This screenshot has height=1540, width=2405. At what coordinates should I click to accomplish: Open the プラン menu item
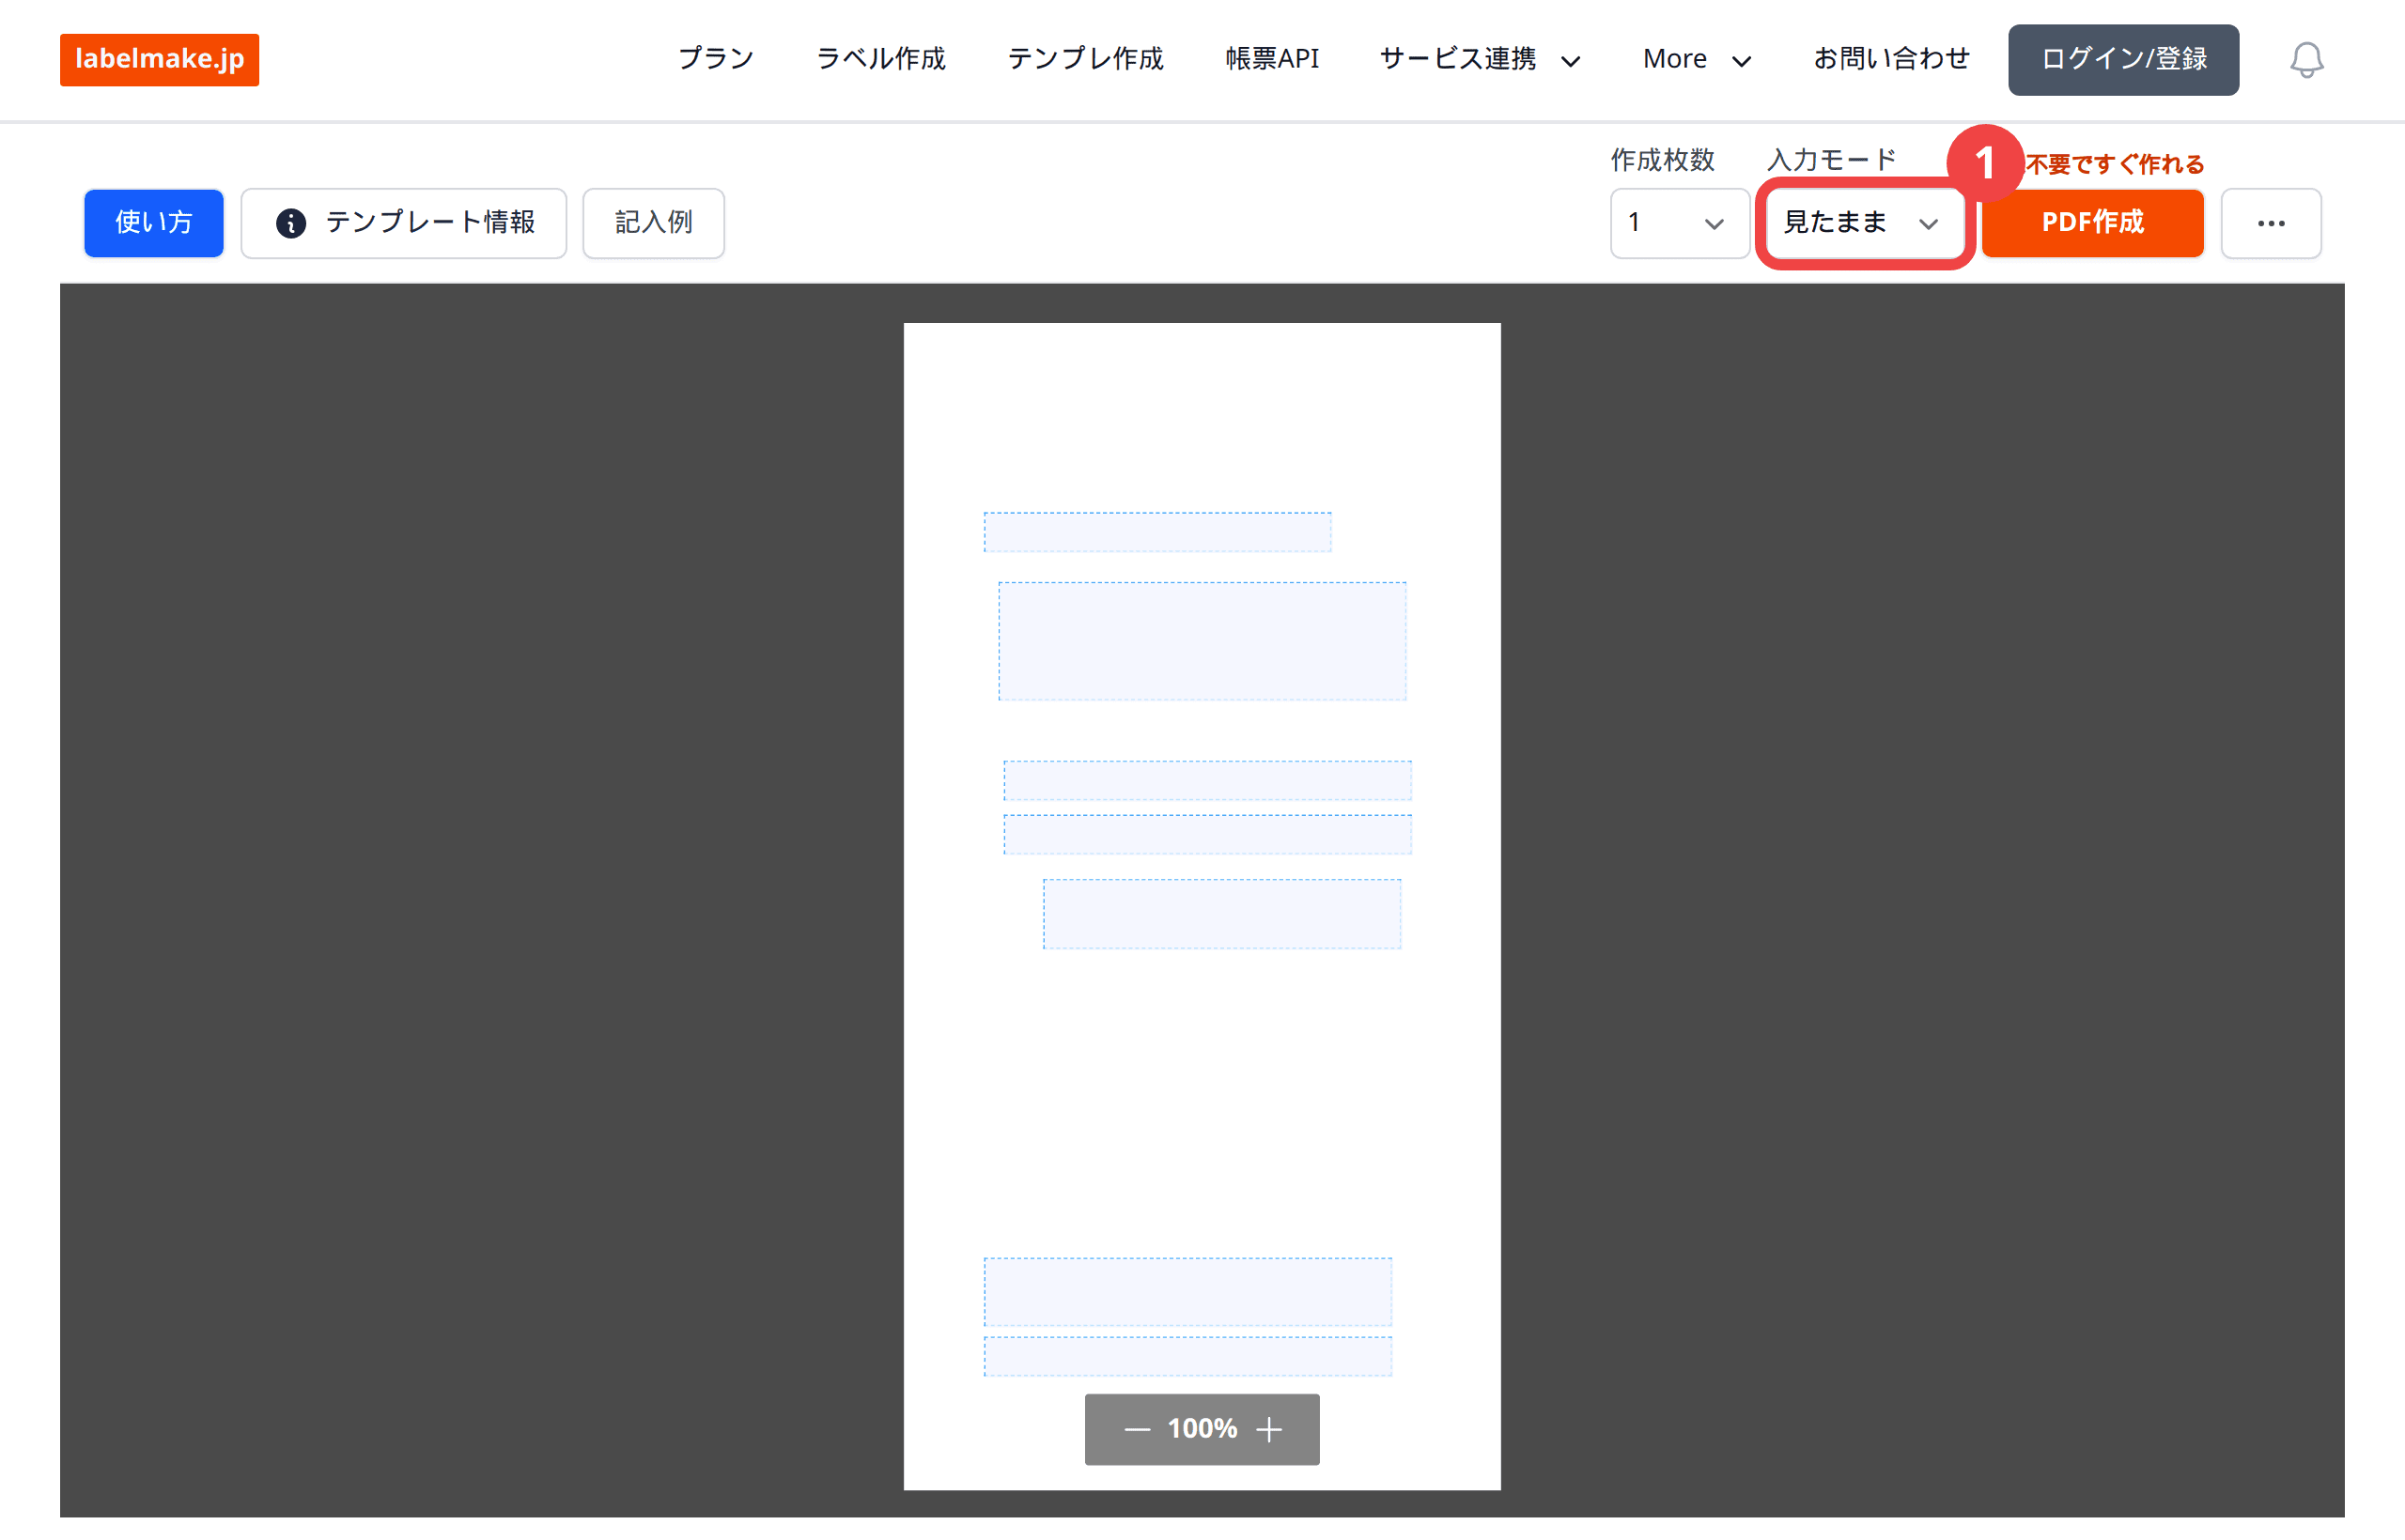tap(715, 59)
